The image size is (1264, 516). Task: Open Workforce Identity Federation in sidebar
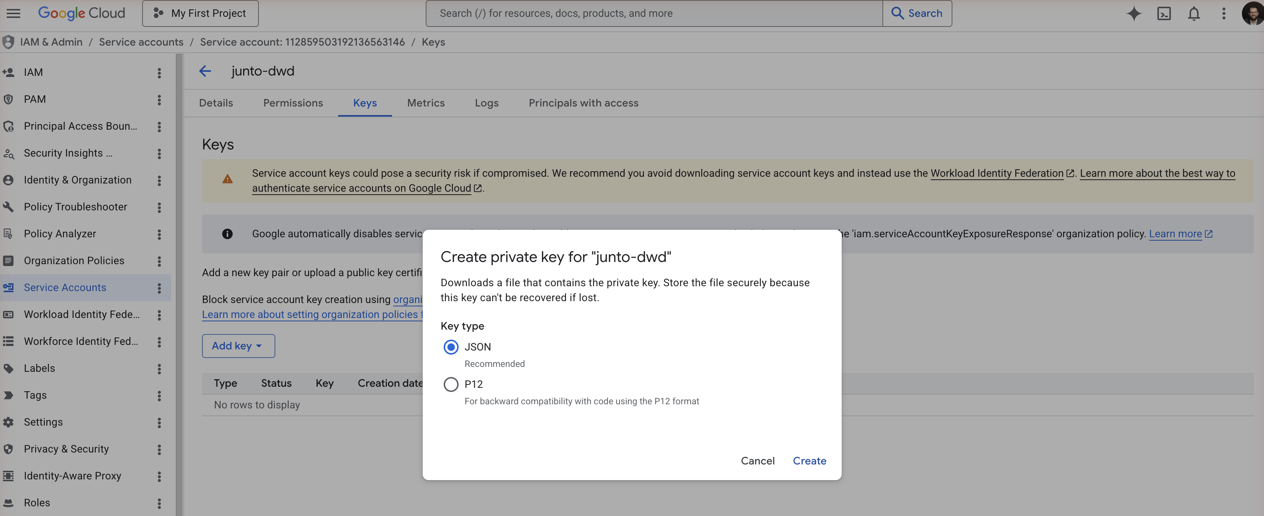pos(80,342)
